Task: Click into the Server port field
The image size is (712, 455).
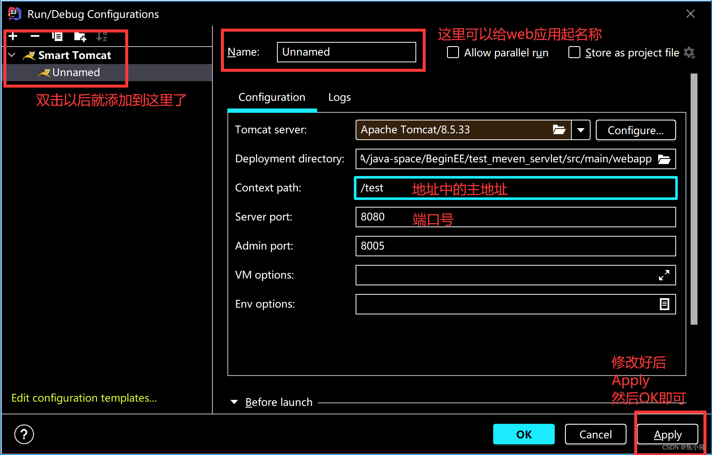Action: 515,217
